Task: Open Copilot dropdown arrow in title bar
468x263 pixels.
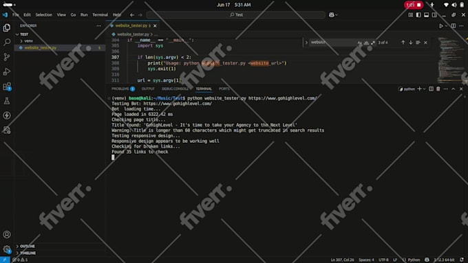Action: pos(337,14)
